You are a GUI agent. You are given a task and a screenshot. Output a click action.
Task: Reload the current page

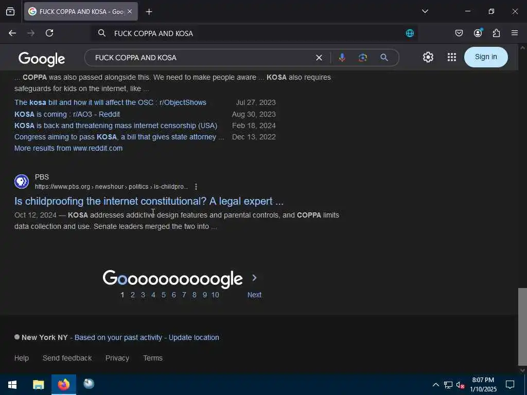(x=49, y=33)
